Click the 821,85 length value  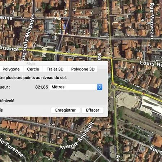41,87
